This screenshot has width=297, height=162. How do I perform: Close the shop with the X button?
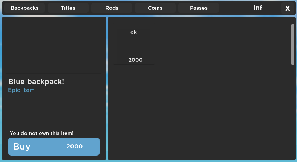[288, 8]
